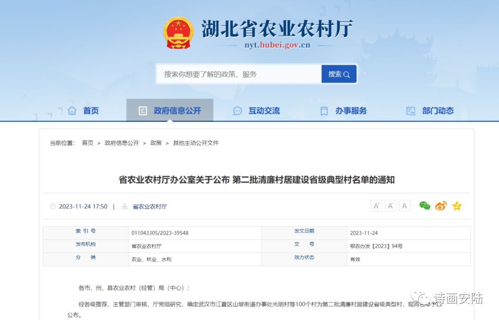Click the icon beside 部门动态
Screen dimensions: 499x320
coord(409,110)
